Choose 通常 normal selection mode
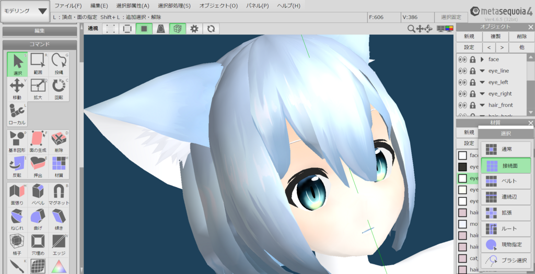Screen dimensions: 535x274 click(x=506, y=149)
